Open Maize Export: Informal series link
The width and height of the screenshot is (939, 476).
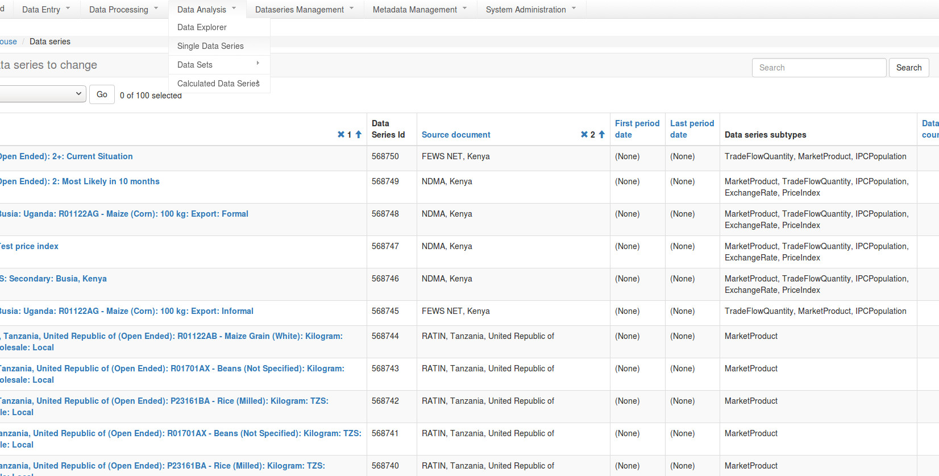pos(126,311)
